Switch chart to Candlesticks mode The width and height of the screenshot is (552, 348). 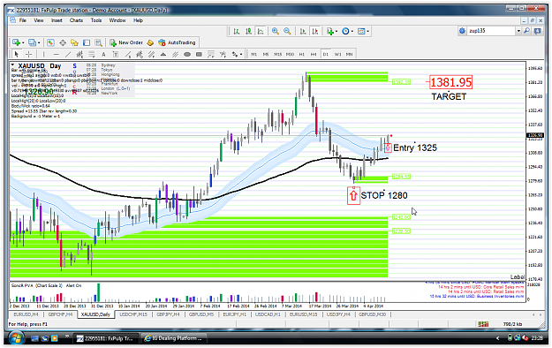(x=248, y=31)
